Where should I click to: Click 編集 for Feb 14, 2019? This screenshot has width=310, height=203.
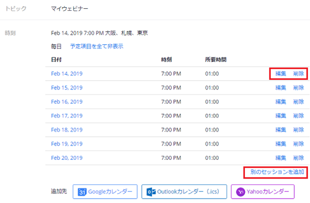(280, 74)
